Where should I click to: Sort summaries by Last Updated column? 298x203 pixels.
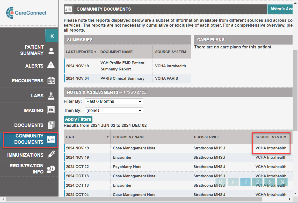tap(81, 52)
